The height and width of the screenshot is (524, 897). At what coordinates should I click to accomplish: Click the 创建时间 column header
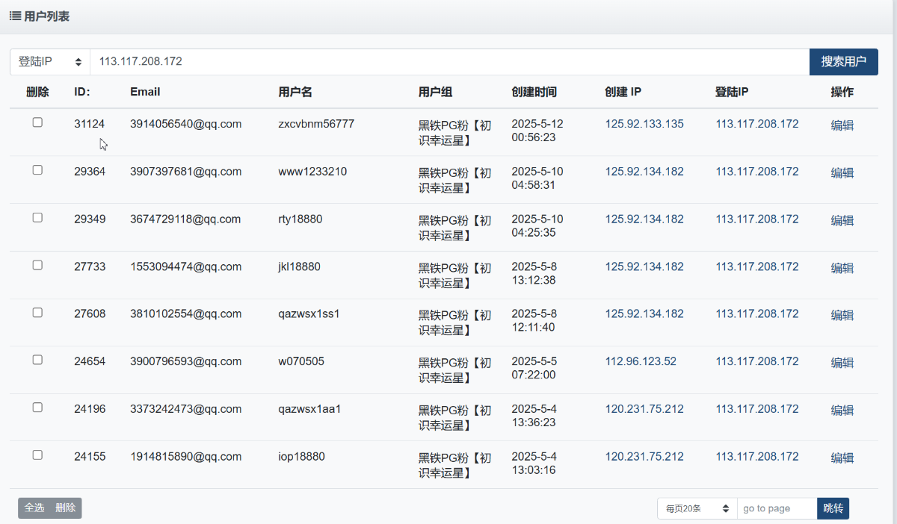pos(534,93)
